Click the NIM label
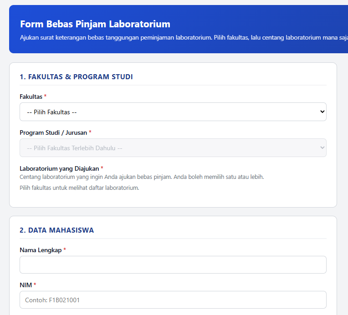Image resolution: width=348 pixels, height=315 pixels. (x=26, y=285)
